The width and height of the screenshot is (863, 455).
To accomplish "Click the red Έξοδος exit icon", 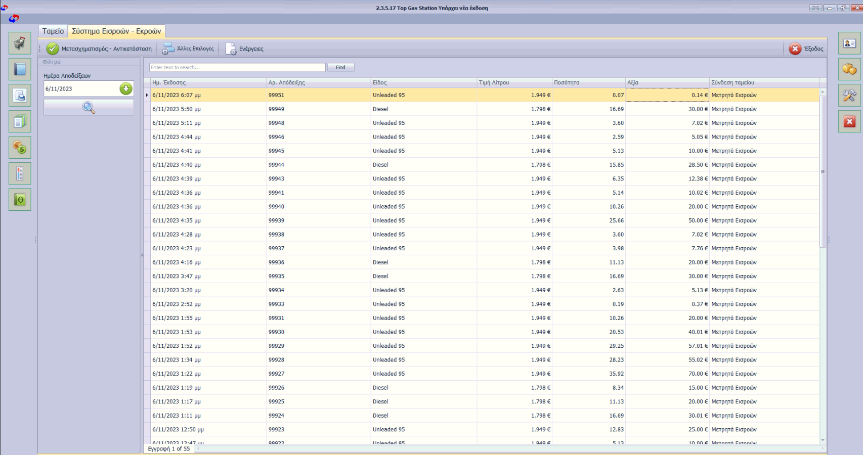I will (795, 49).
